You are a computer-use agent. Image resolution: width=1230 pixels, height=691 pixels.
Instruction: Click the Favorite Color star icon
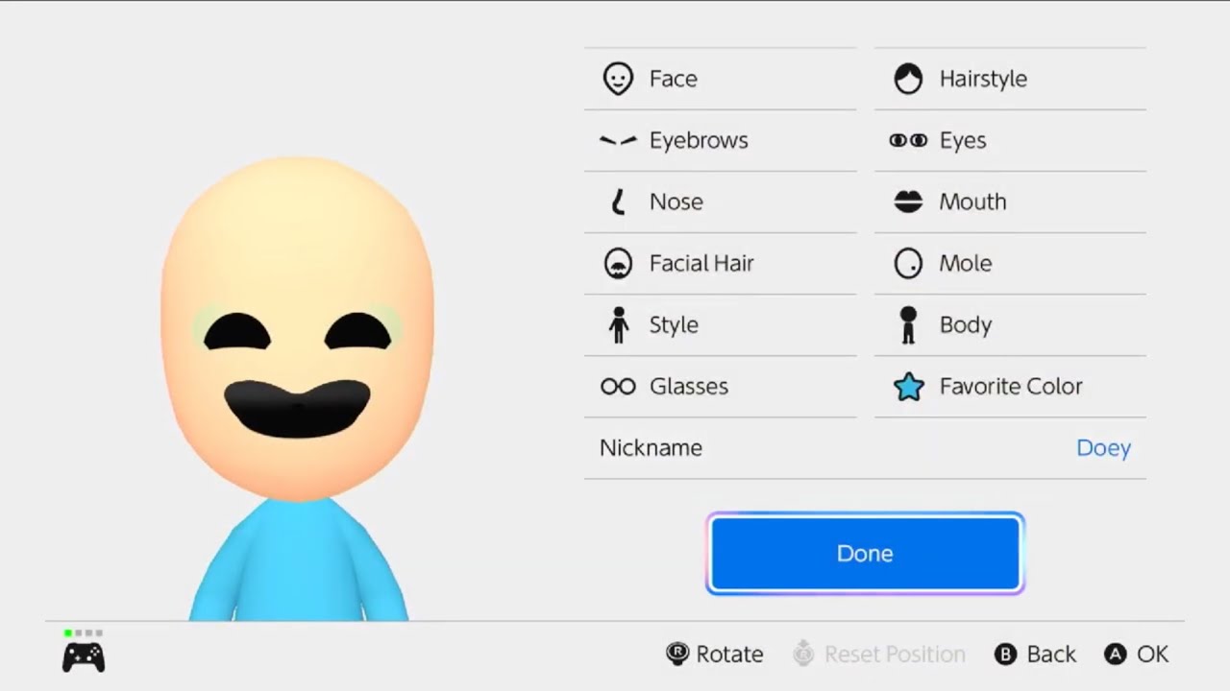pyautogui.click(x=908, y=387)
